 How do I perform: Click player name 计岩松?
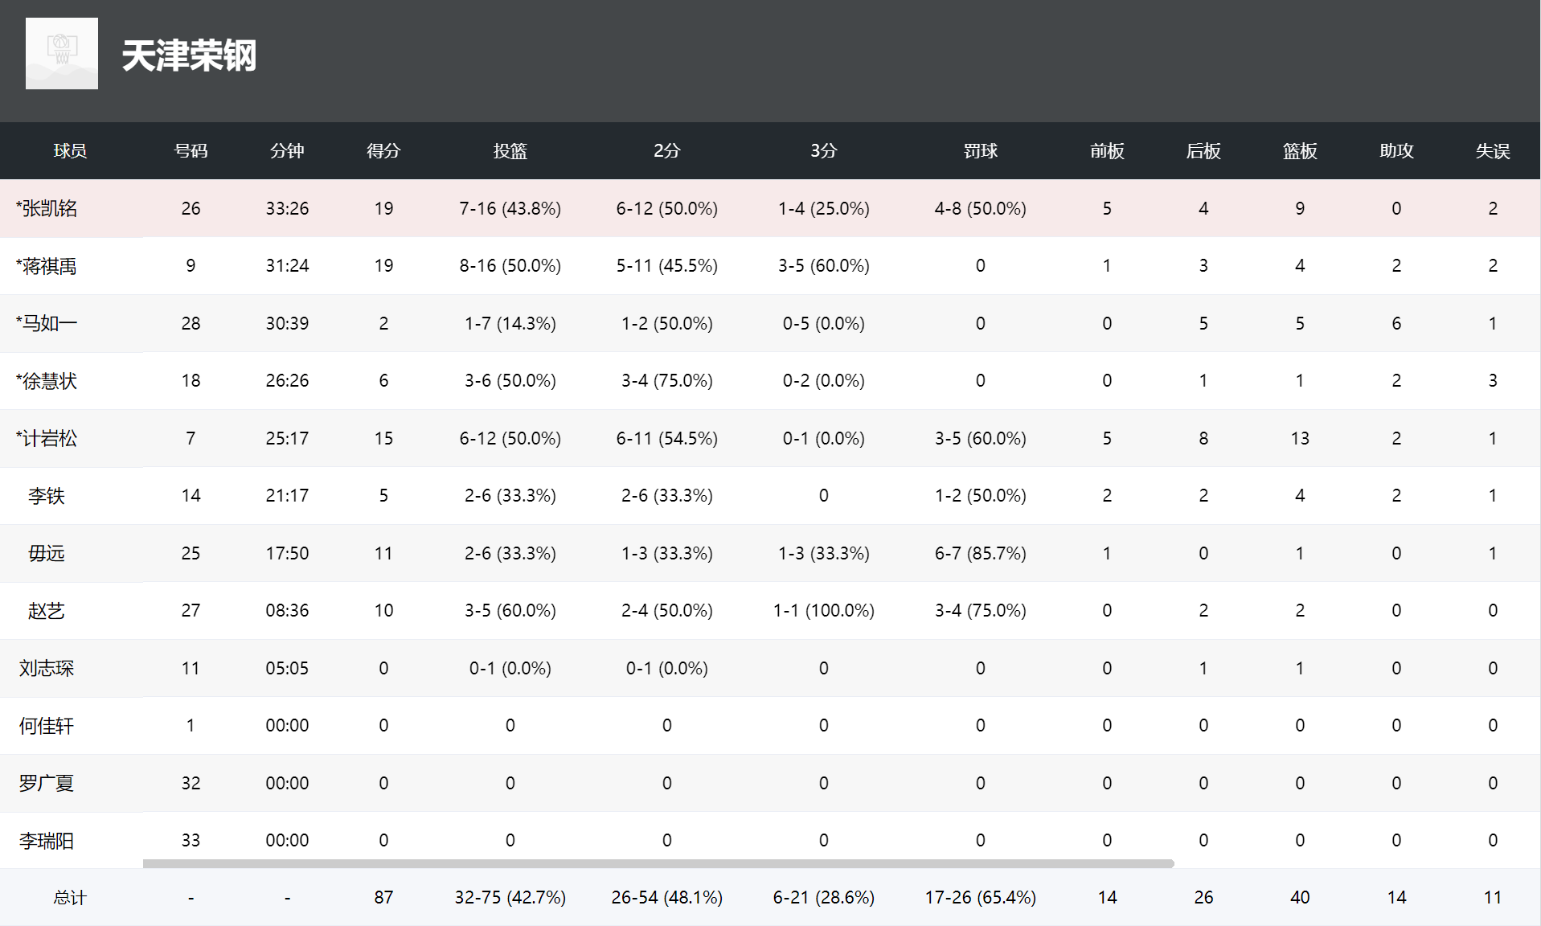tap(49, 439)
